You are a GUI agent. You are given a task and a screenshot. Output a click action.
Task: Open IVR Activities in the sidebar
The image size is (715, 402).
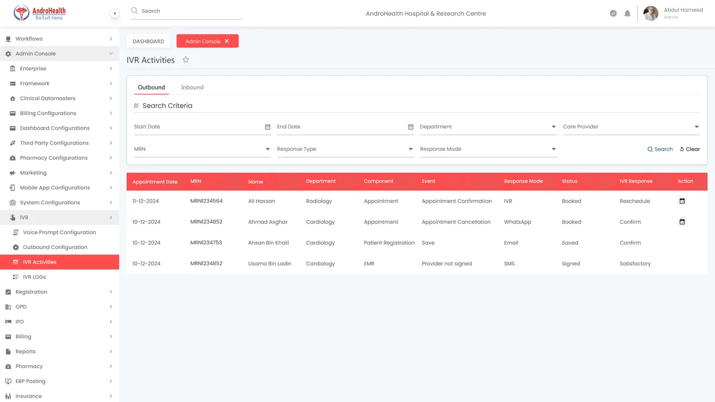[x=60, y=262]
